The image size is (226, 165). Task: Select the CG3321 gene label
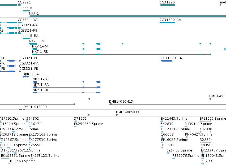click(24, 2)
